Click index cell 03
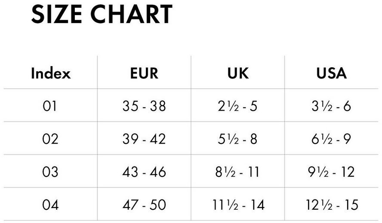Image resolution: width=382 pixels, height=223 pixels. [x=50, y=172]
